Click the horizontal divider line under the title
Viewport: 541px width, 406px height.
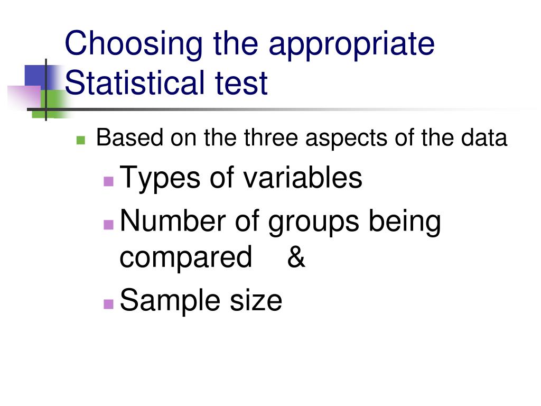[x=276, y=109]
